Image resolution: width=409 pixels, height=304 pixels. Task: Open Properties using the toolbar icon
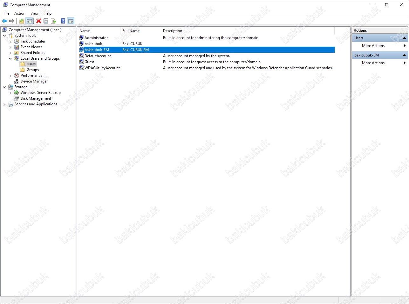(46, 21)
